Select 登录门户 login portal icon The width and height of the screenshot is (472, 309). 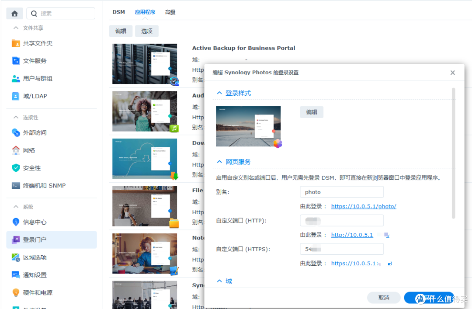pos(16,240)
